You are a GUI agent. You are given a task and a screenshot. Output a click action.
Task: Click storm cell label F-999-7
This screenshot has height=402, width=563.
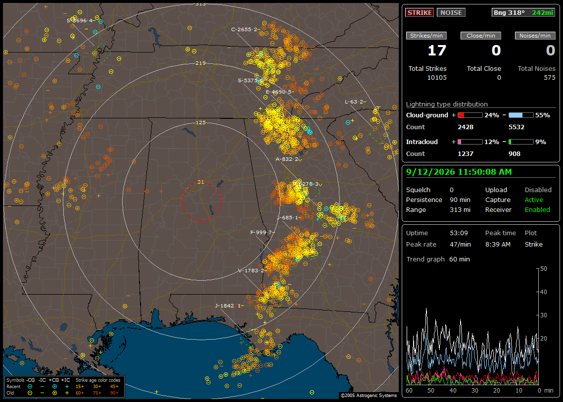click(262, 232)
